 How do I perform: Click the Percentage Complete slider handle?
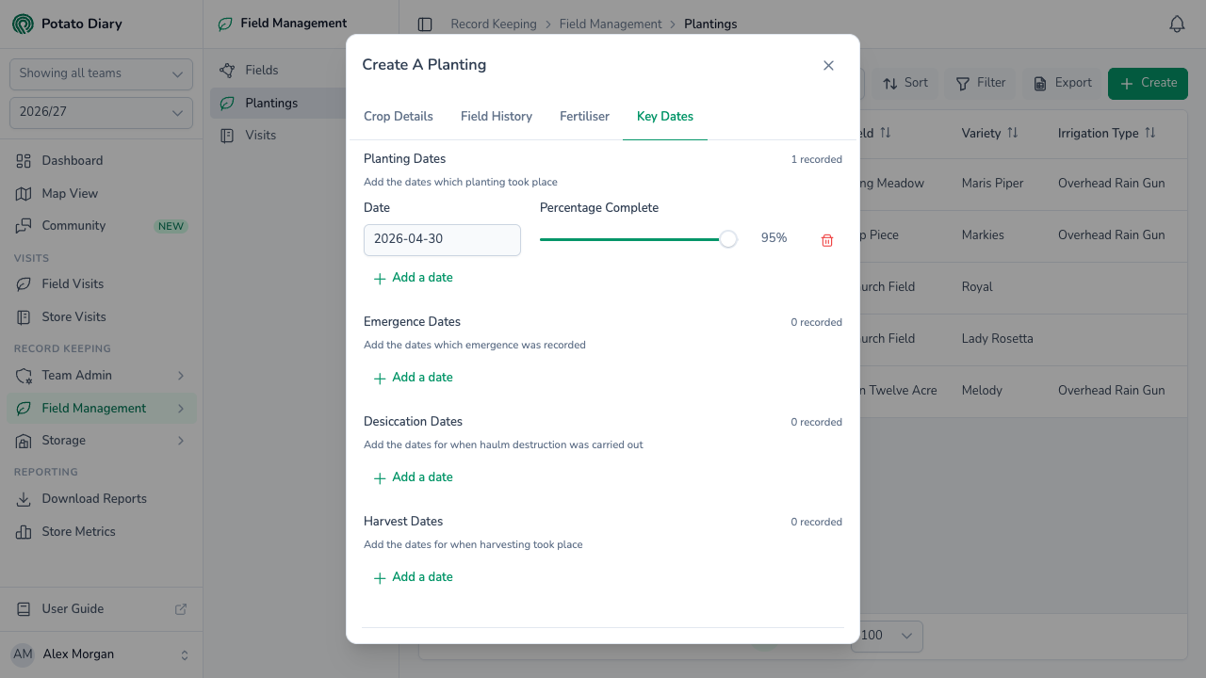pyautogui.click(x=728, y=239)
